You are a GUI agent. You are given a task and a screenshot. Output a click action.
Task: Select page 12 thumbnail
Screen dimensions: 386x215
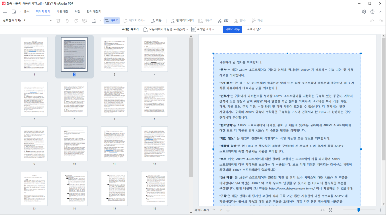[x=155, y=144]
